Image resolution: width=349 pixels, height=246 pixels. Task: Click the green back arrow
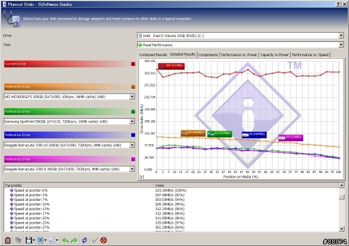(x=65, y=240)
